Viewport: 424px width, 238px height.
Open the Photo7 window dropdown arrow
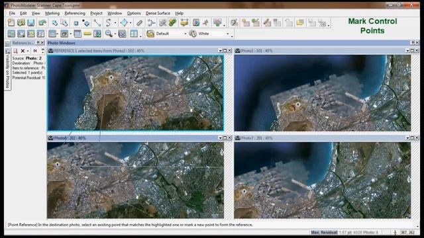tap(407, 138)
